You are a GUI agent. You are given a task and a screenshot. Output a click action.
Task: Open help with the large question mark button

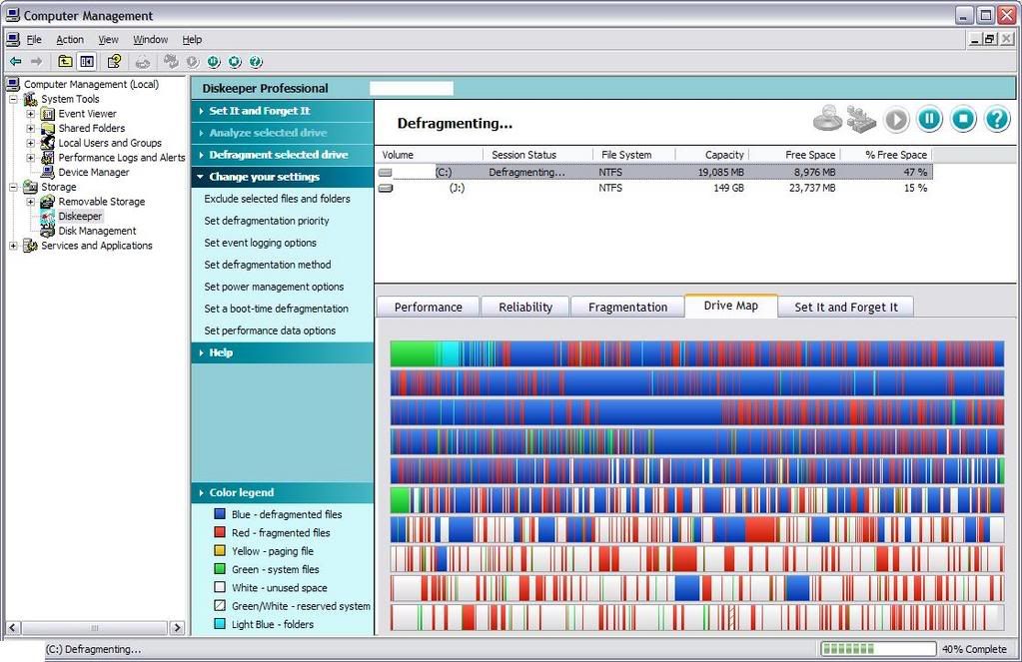997,119
